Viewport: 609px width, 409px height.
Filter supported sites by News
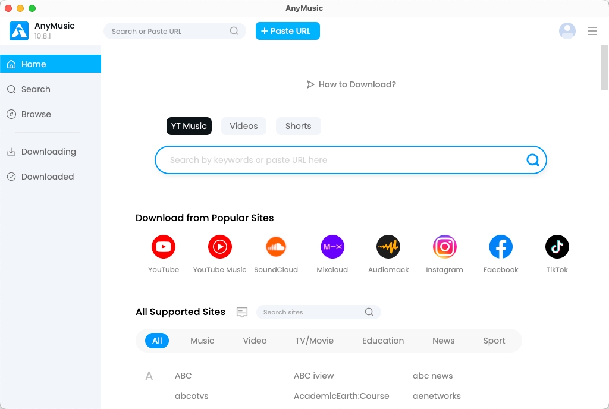pos(443,341)
